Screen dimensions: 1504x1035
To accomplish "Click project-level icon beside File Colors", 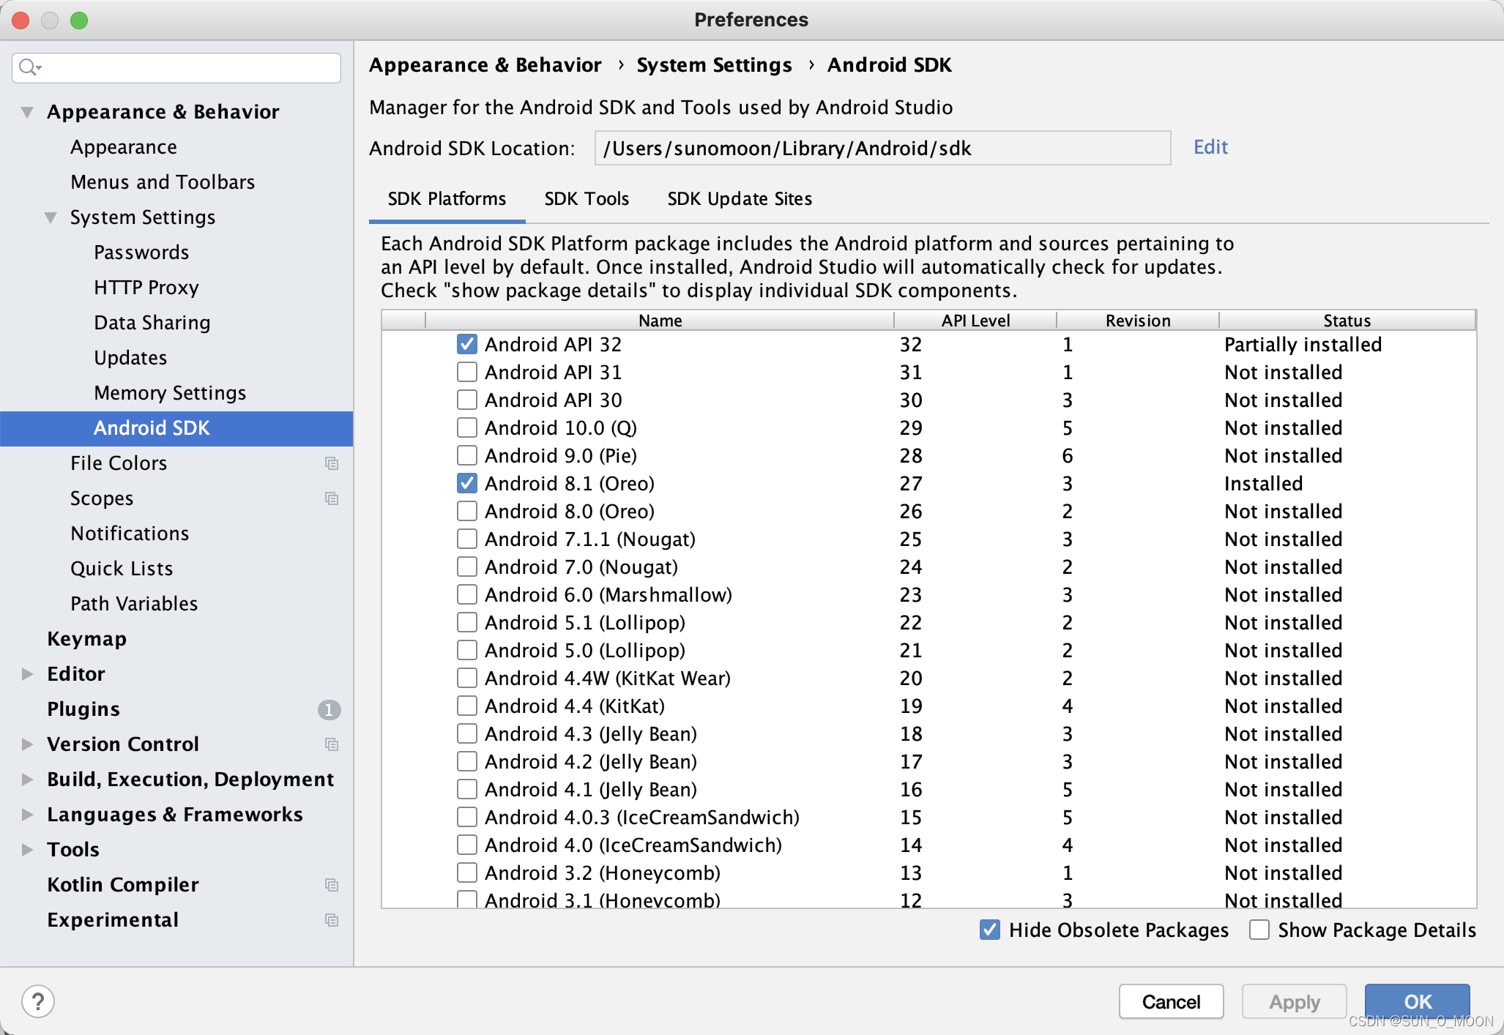I will click(x=332, y=463).
